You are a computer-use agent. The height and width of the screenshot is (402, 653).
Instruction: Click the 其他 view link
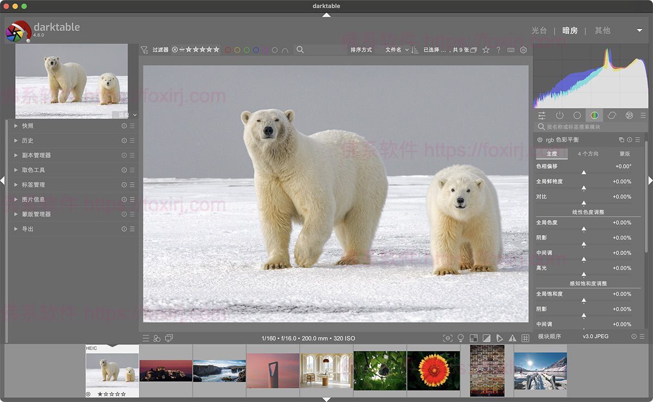(602, 30)
